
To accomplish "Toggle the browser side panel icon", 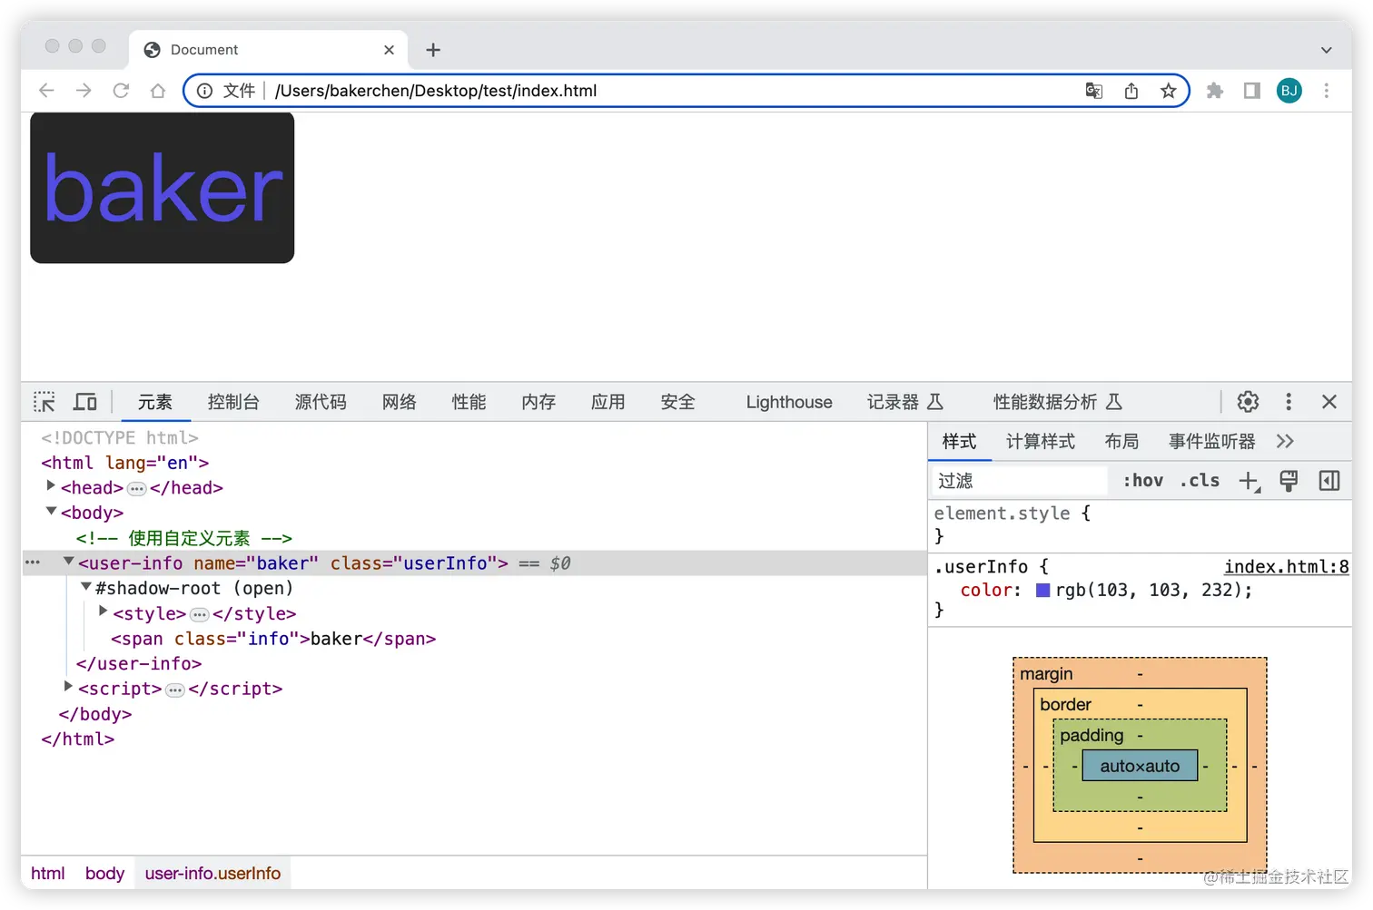I will 1252,91.
